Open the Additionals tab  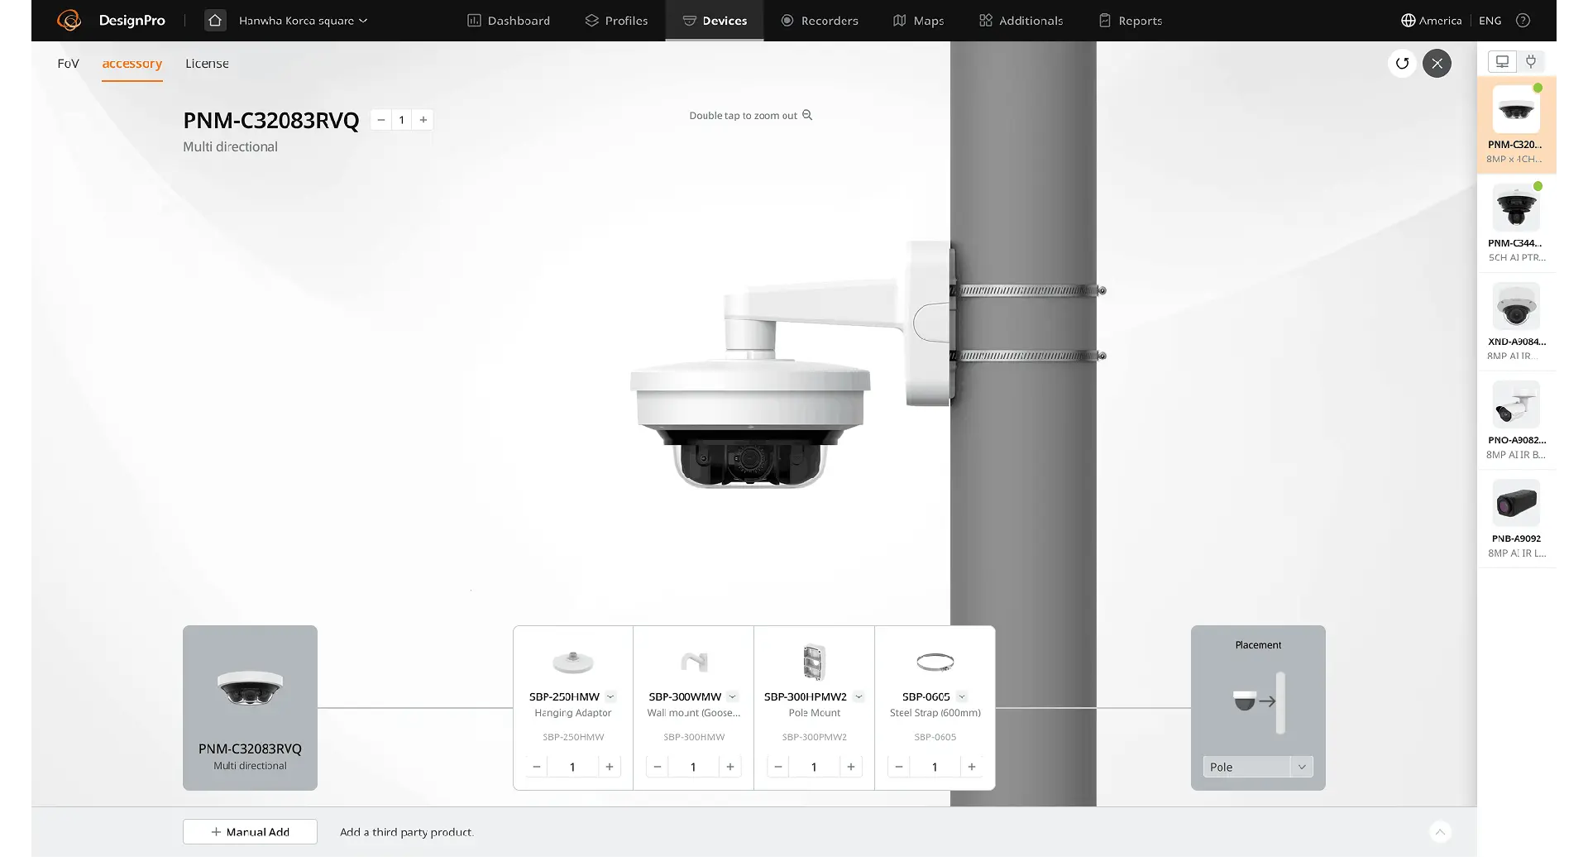(1021, 21)
